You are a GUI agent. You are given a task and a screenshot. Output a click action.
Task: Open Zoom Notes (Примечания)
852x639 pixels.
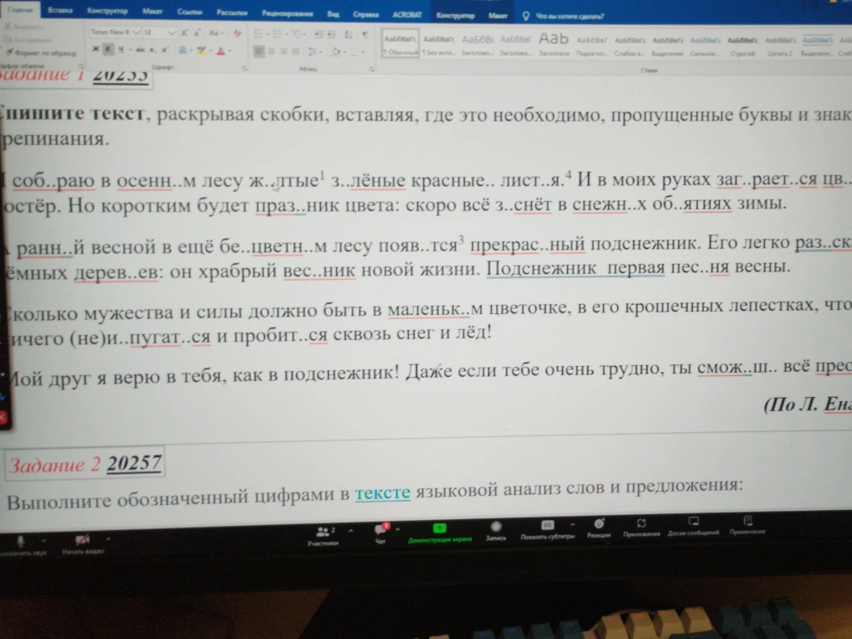pyautogui.click(x=747, y=525)
